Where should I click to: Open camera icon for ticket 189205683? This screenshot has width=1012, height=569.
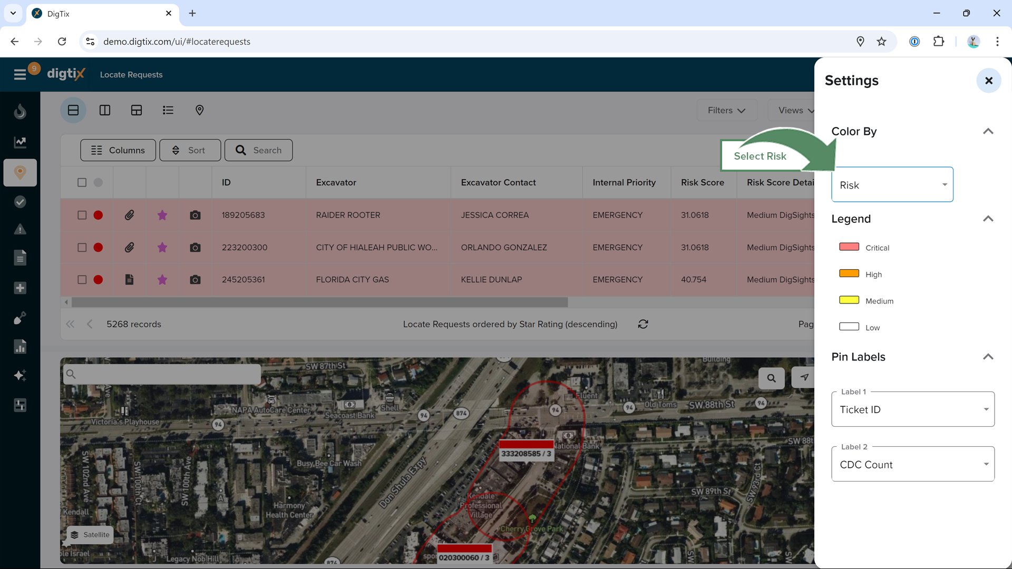coord(195,215)
